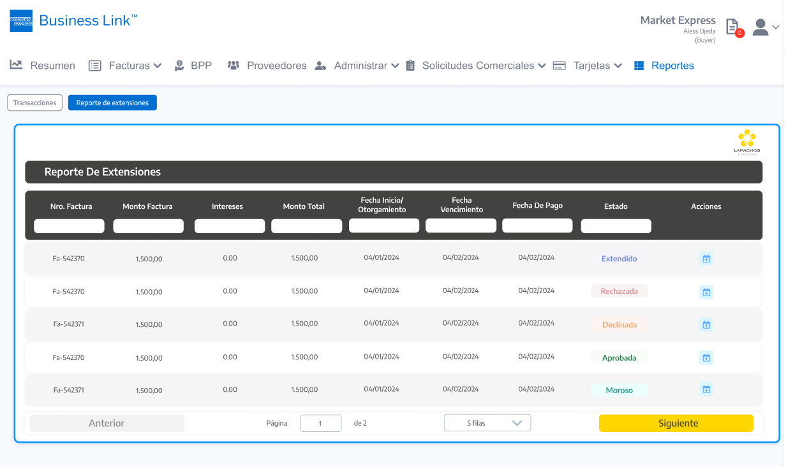This screenshot has width=786, height=467.
Task: Click the calendar action icon for Moroso row
Action: point(706,389)
